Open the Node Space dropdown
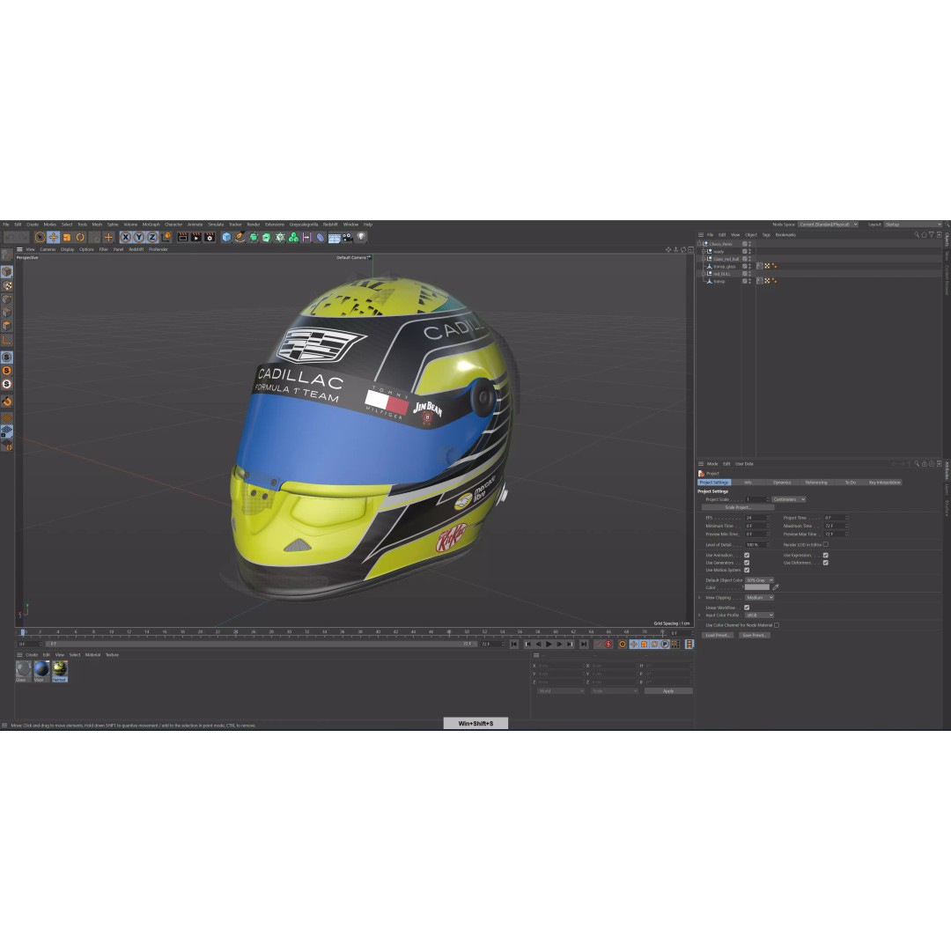The image size is (951, 951). click(828, 225)
